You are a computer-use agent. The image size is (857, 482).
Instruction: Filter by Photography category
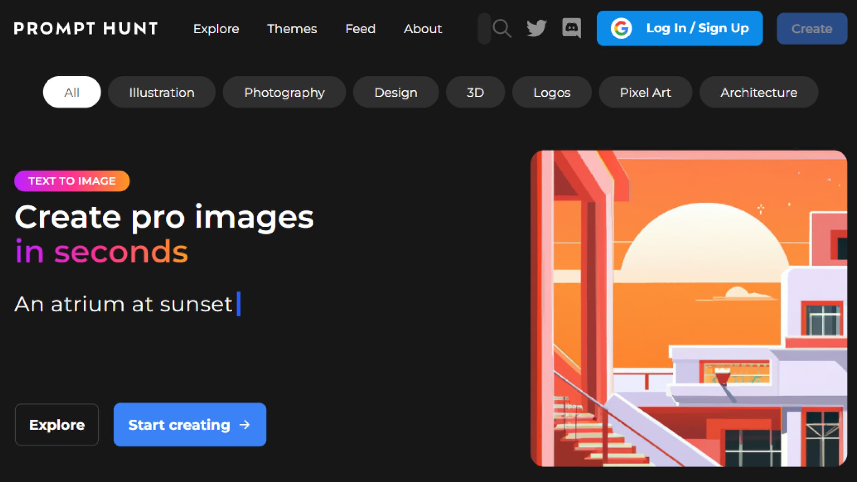click(284, 92)
